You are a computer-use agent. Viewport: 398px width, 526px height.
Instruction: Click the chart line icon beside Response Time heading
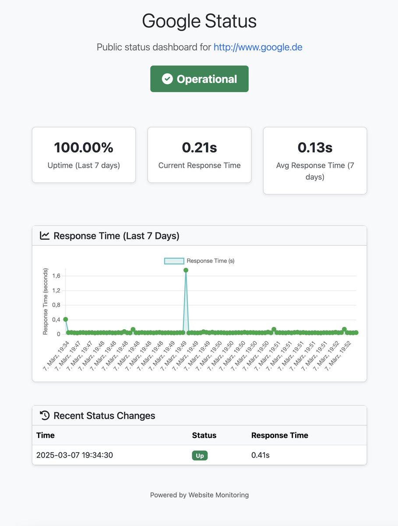45,236
